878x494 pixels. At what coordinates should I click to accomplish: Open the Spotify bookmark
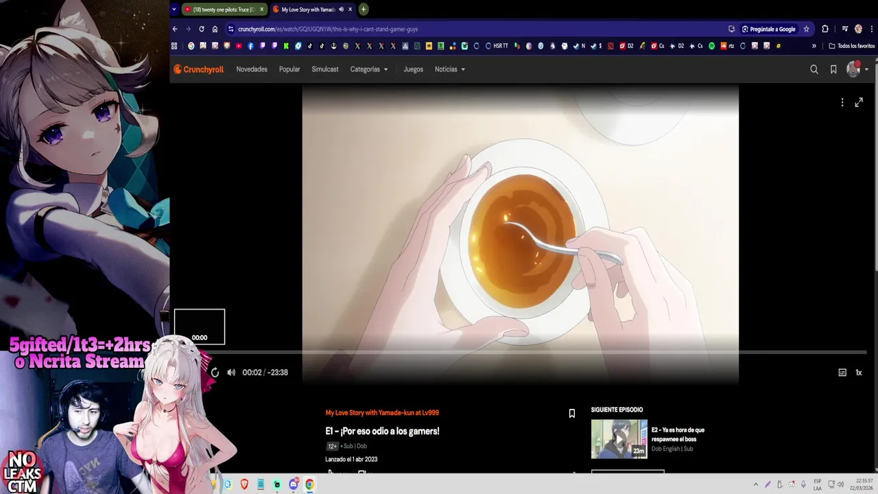click(711, 46)
